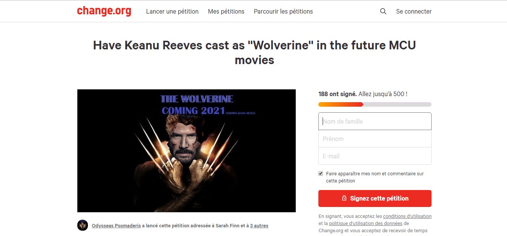Click "Lancer une pétition" menu item
This screenshot has height=236, width=507.
pos(172,11)
